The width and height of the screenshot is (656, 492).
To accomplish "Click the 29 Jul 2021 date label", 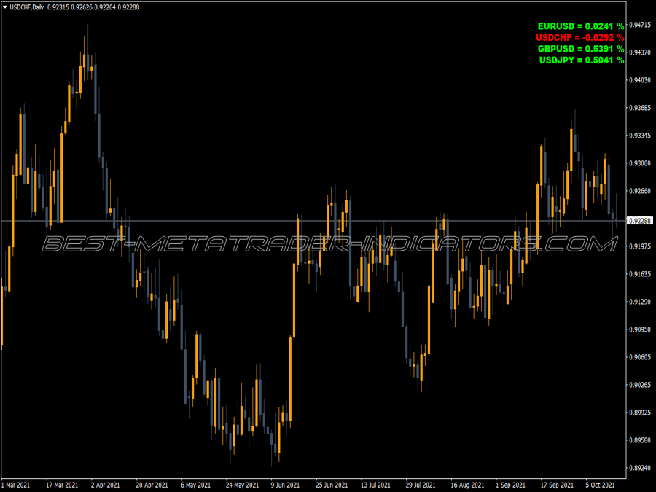I will pos(421,485).
